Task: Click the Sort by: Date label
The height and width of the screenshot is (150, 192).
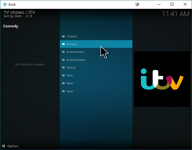Action: click(12, 16)
